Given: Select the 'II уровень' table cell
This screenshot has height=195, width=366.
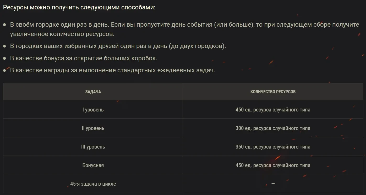Looking at the screenshot, I should pos(93,128).
